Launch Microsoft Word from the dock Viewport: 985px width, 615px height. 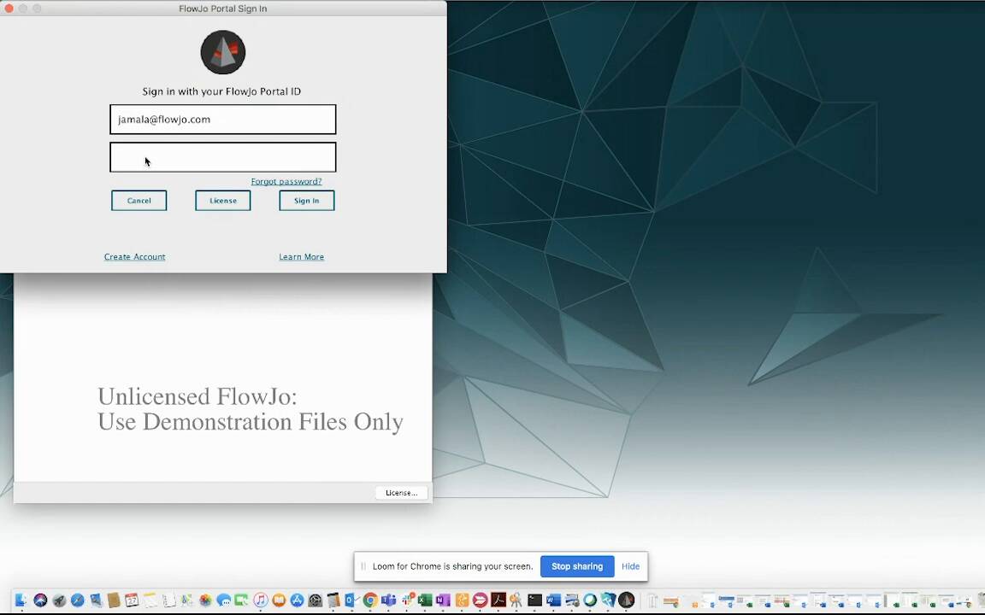[553, 600]
